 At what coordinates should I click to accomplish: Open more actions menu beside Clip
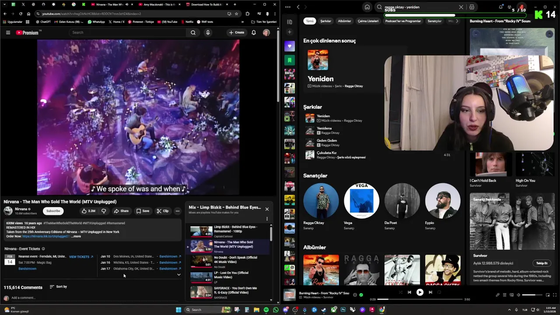coord(177,211)
